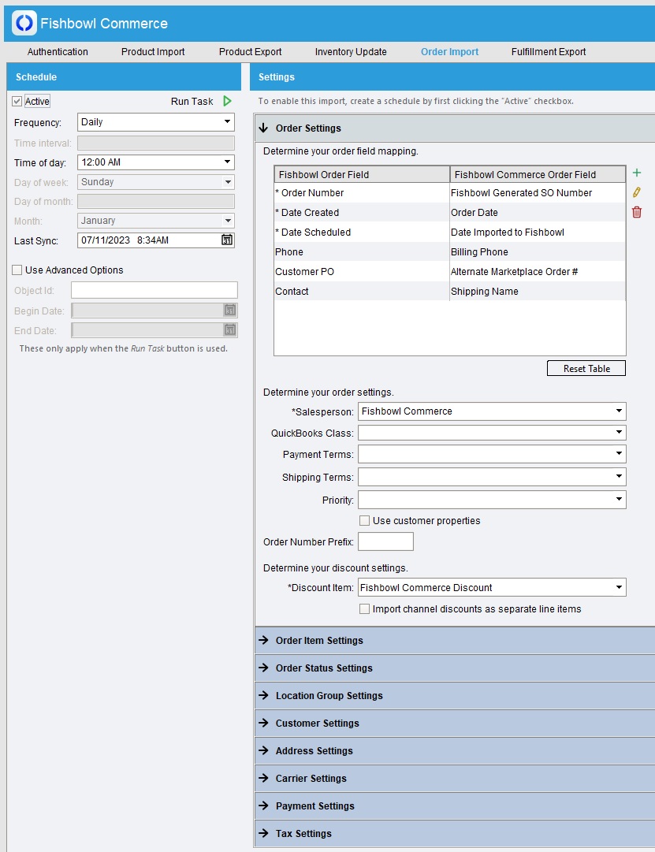Open the Salesperson dropdown
The width and height of the screenshot is (655, 852).
pos(491,411)
